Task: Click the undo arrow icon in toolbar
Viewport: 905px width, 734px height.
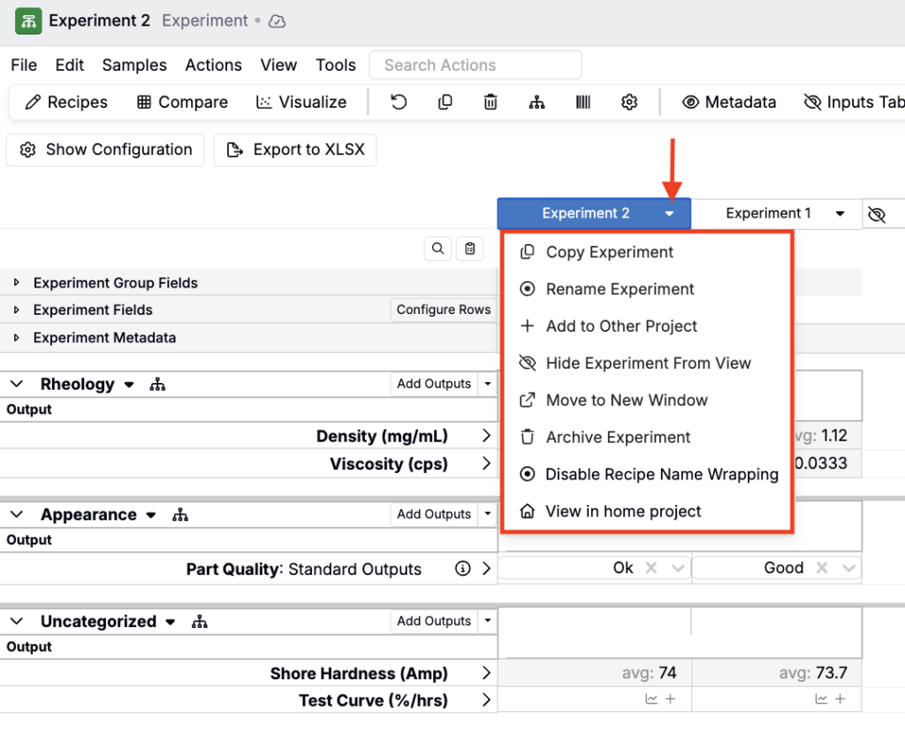Action: pyautogui.click(x=399, y=103)
